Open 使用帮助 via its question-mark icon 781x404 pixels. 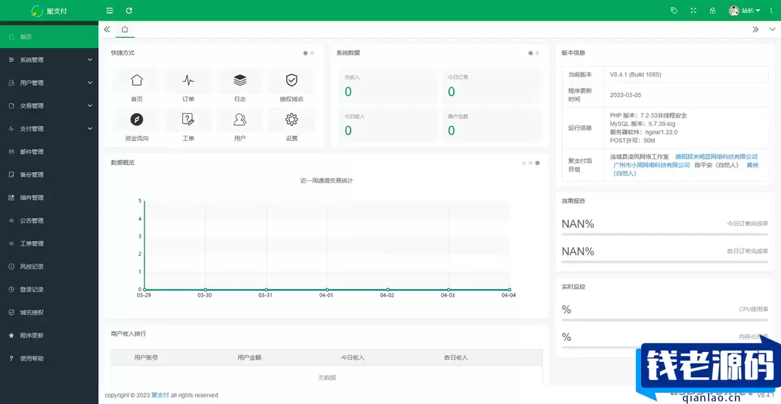click(x=11, y=359)
